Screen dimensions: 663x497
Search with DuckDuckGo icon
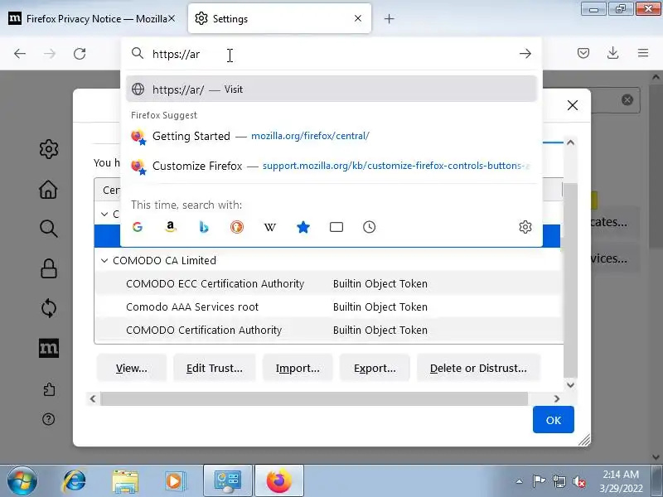point(237,227)
